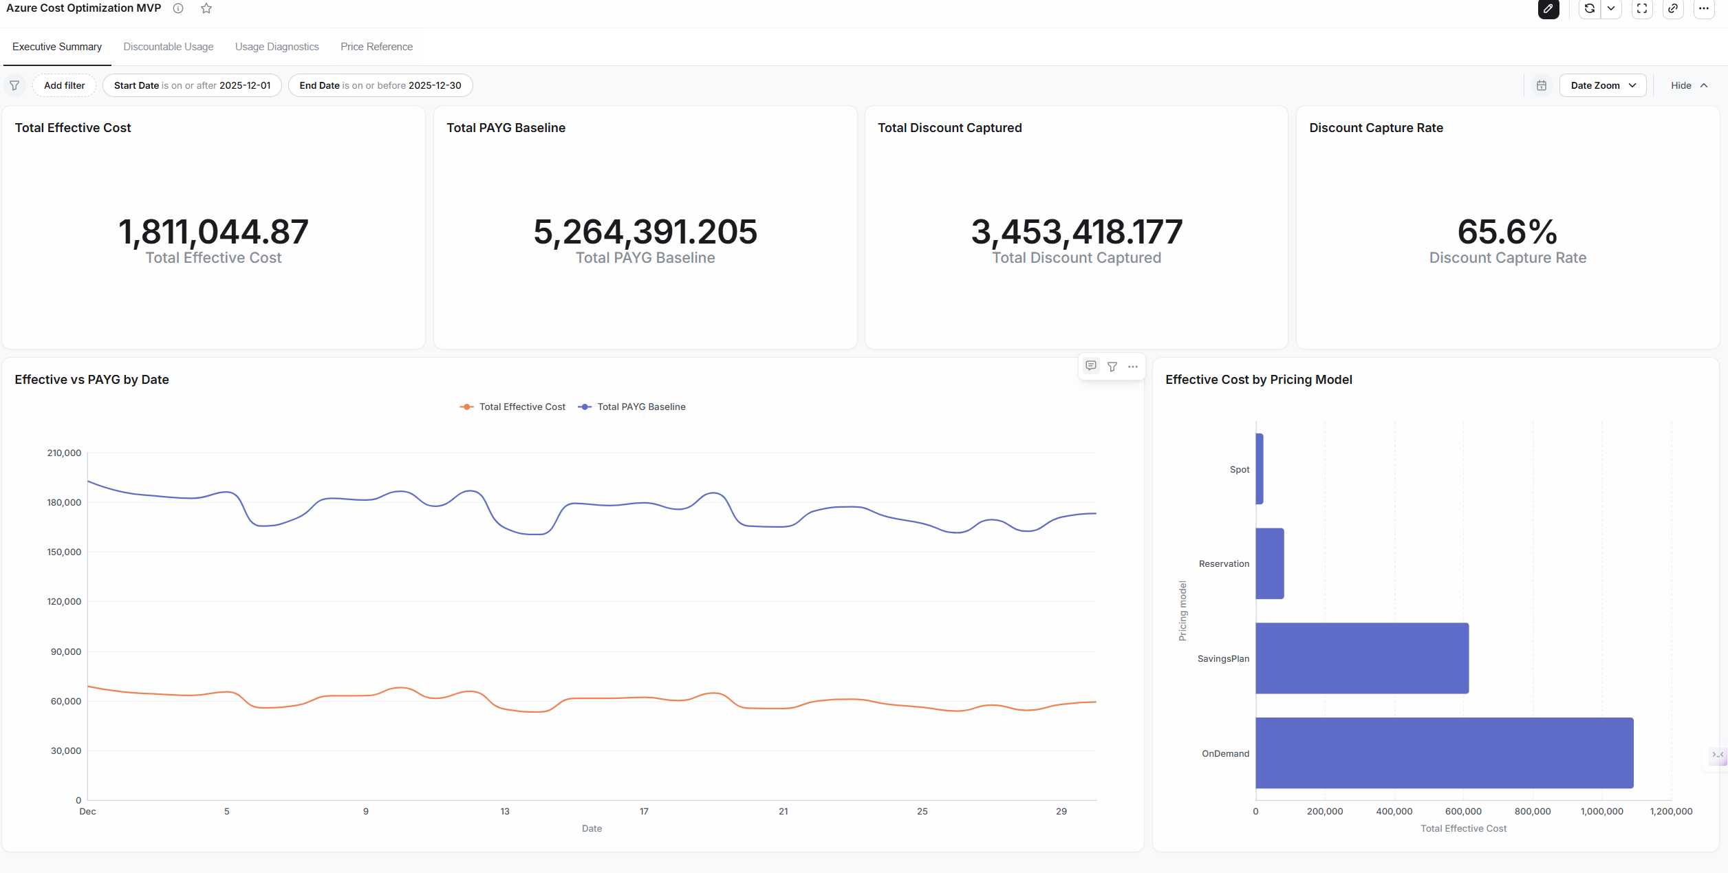Toggle Total PAYG Baseline legend series
This screenshot has height=873, width=1728.
click(x=632, y=407)
